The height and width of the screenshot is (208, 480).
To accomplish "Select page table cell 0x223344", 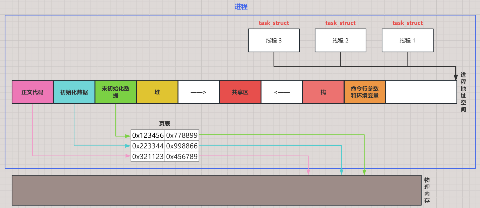I will point(148,146).
